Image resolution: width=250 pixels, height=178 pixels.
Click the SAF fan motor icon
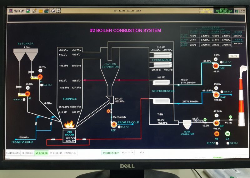pyautogui.click(x=216, y=66)
